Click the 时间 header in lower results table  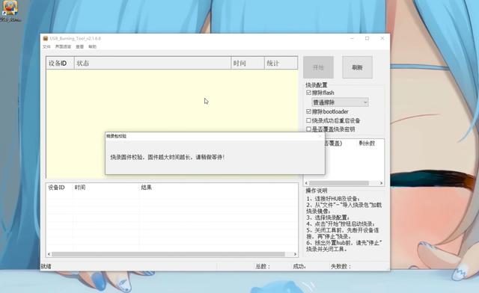pos(80,188)
